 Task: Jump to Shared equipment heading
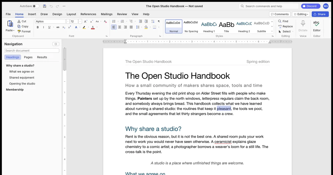coord(22,77)
